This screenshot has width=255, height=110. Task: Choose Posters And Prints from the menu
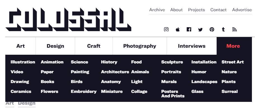[x=173, y=93]
